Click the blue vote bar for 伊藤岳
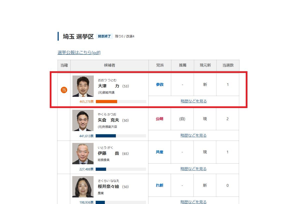The image size is (300, 204). [x=101, y=169]
